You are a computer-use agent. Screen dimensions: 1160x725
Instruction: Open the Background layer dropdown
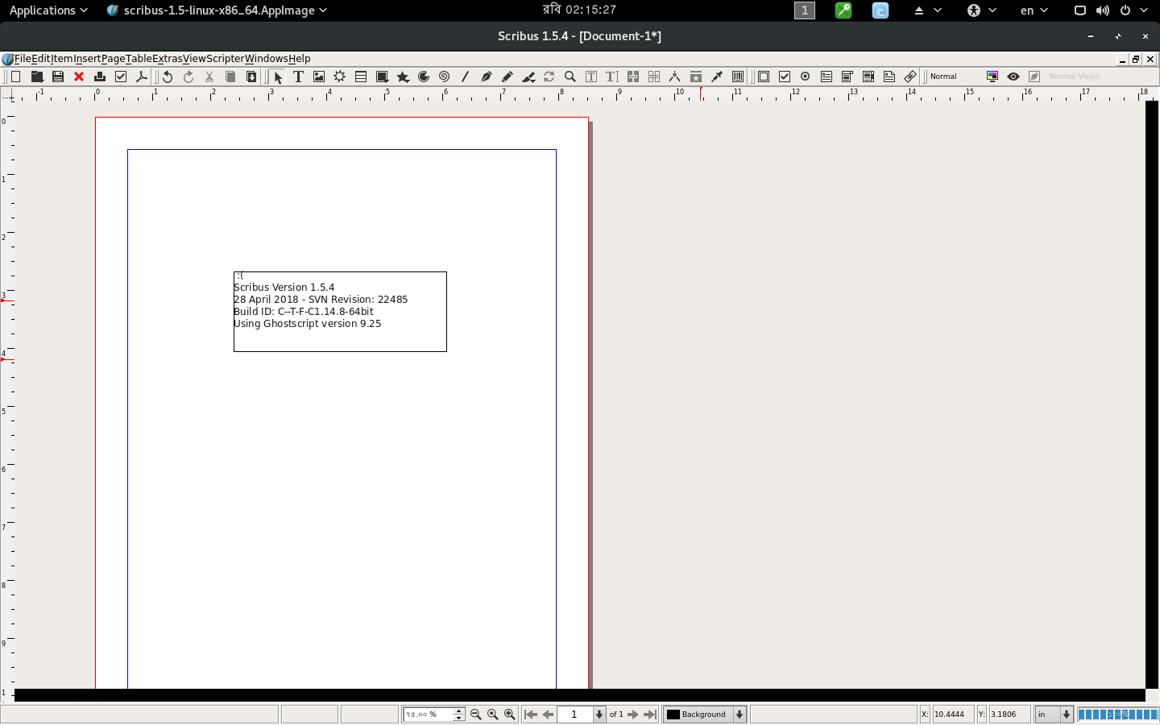[739, 715]
